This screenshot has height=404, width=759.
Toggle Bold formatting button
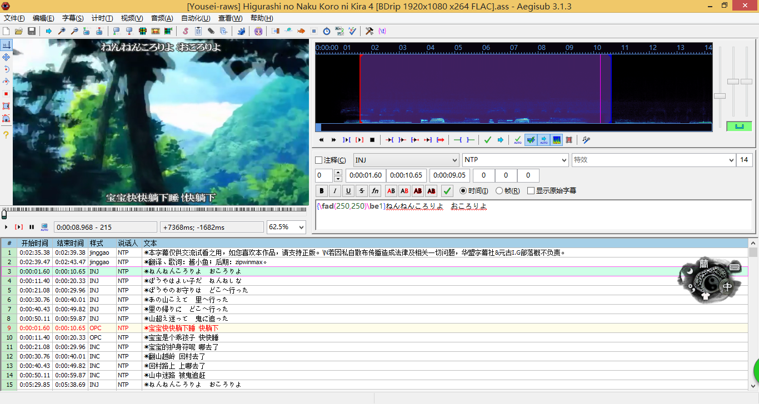click(321, 191)
